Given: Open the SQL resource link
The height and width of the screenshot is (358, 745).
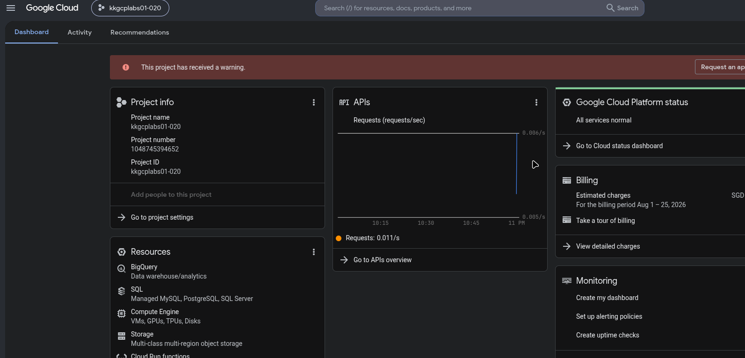Looking at the screenshot, I should [137, 289].
